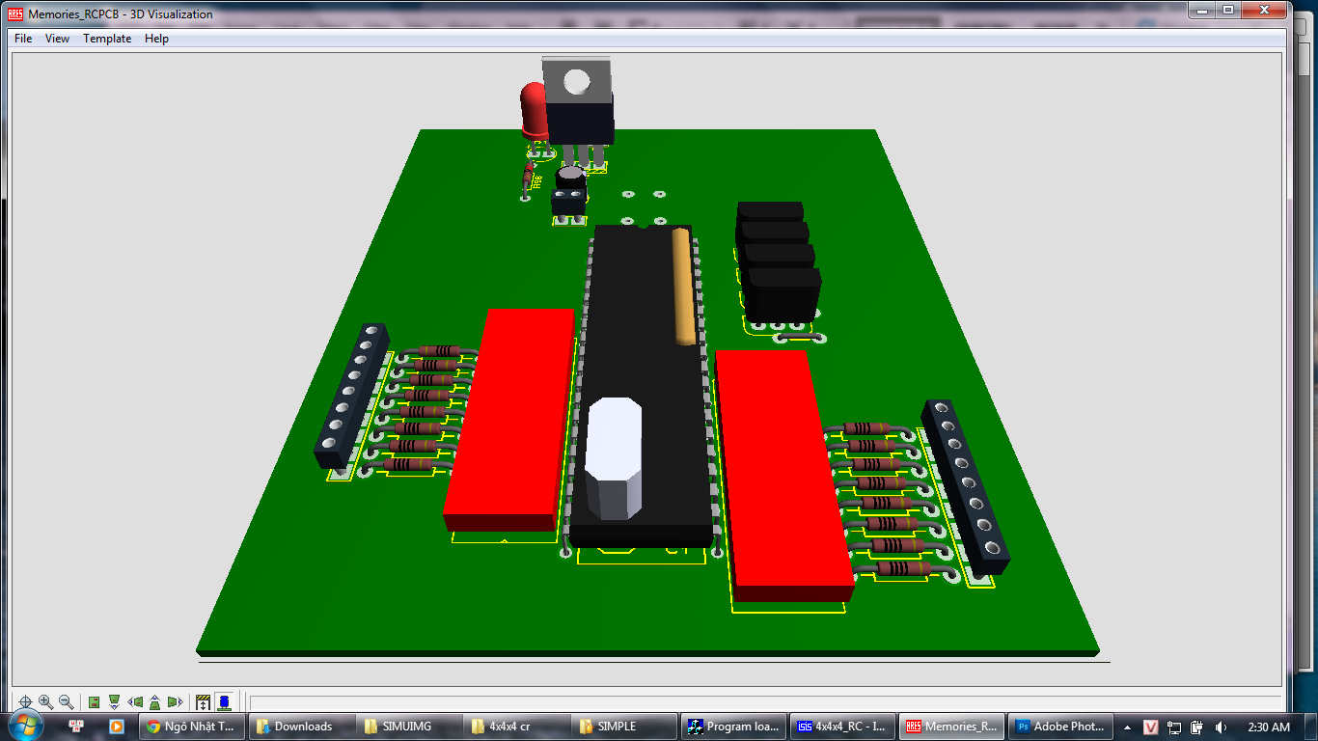
Task: Click the red LED on the board
Action: (533, 109)
